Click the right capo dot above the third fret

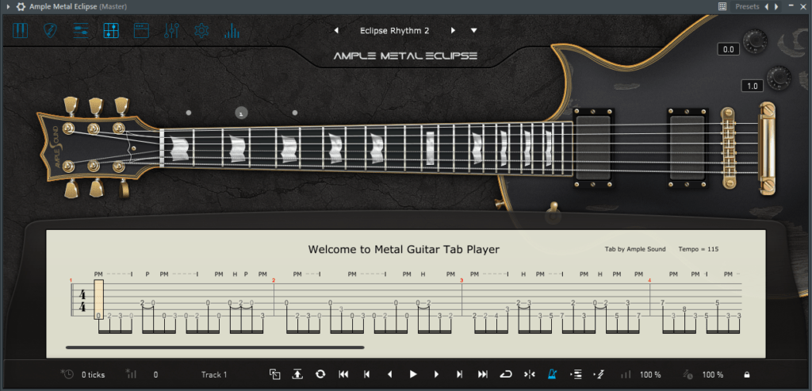[295, 113]
